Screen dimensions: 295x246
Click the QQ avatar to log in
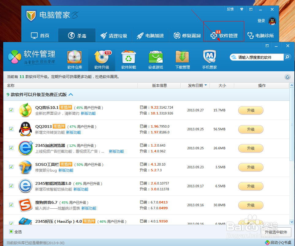[x=272, y=21]
